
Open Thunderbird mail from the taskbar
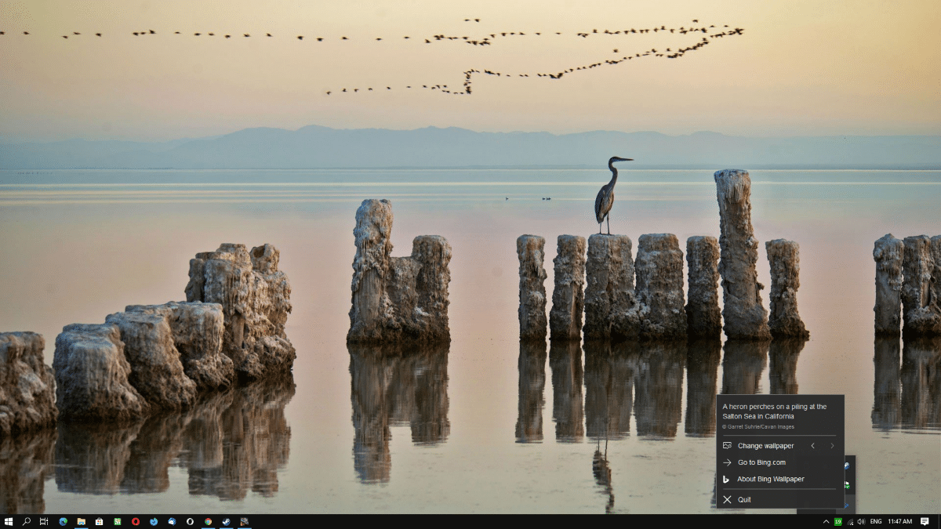pos(172,521)
